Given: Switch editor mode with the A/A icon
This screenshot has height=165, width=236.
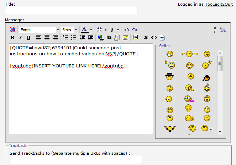Looking at the screenshot, I should 223,30.
